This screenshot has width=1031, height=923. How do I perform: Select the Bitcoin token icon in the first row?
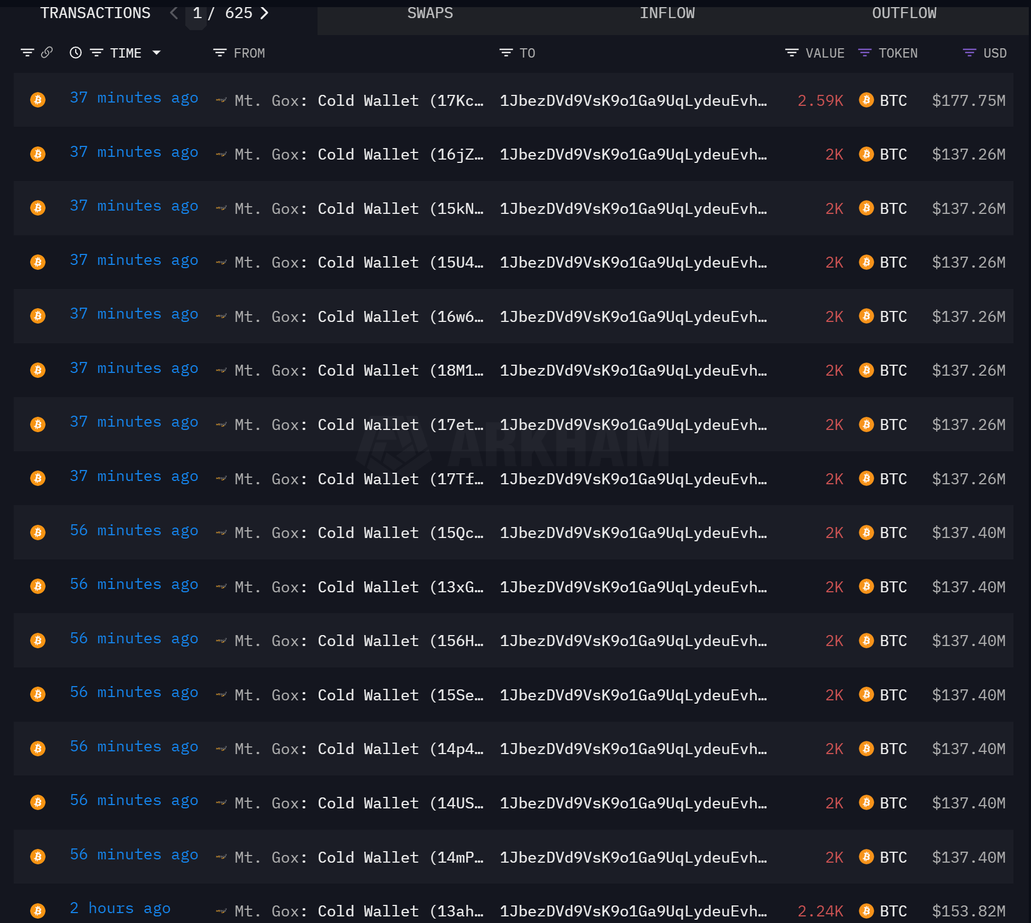(x=37, y=100)
